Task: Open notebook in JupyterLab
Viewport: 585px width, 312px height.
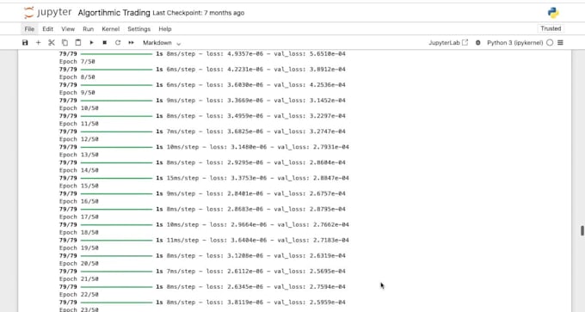Action: [x=448, y=42]
